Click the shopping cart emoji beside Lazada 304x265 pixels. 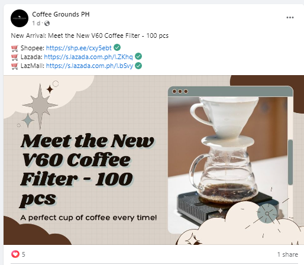[x=15, y=57]
